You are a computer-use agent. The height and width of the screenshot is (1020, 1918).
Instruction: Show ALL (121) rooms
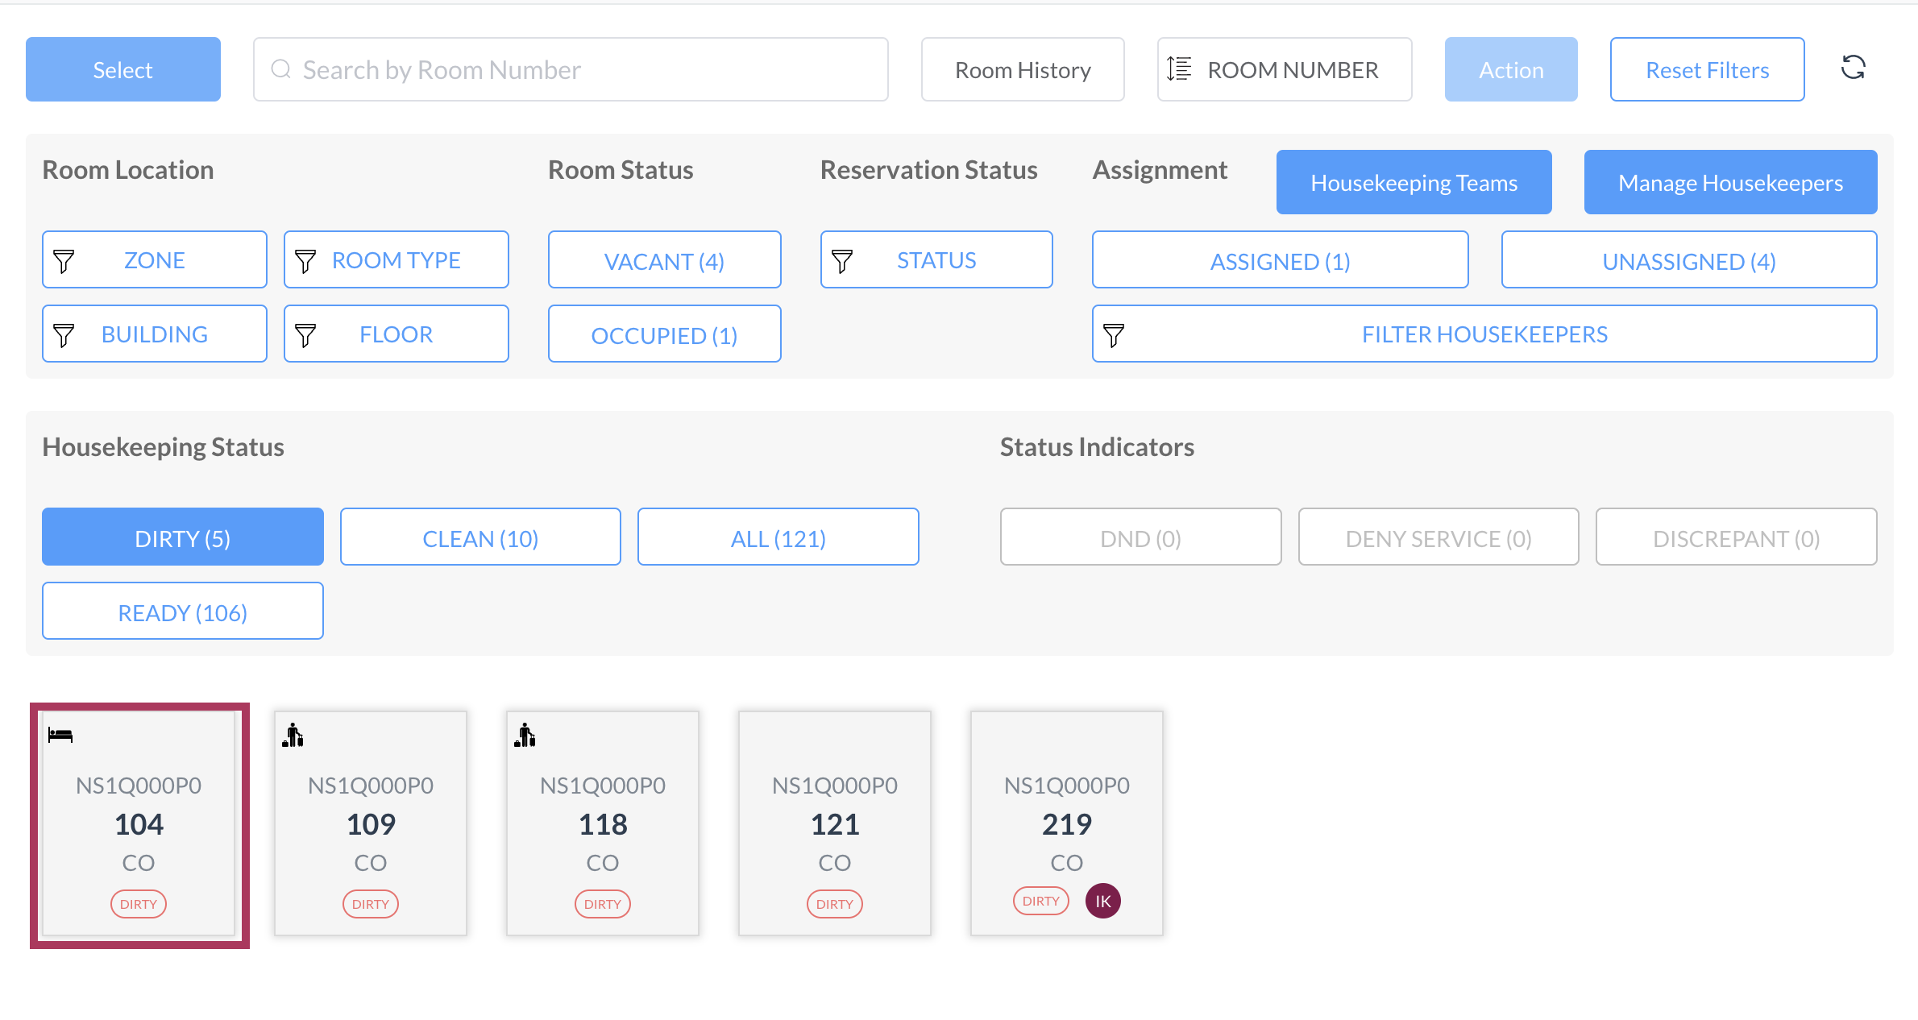click(x=778, y=537)
